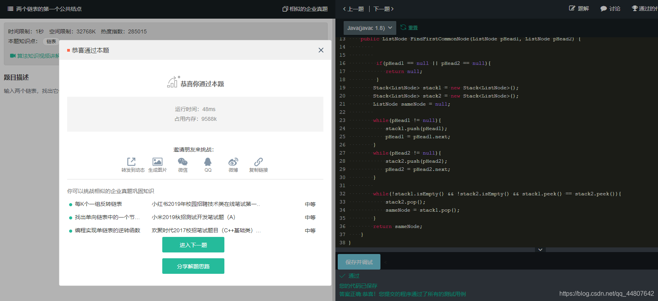Click the 题目描述 heading
Screen dimensions: 658x301
pyautogui.click(x=16, y=77)
